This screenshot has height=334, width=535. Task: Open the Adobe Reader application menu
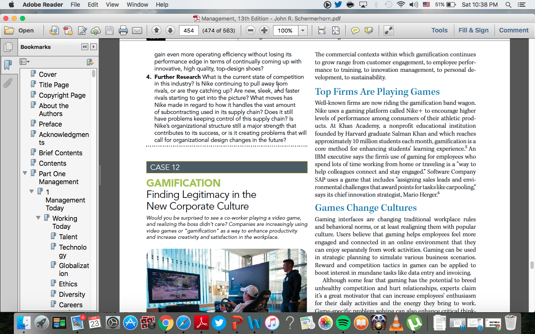(x=43, y=5)
